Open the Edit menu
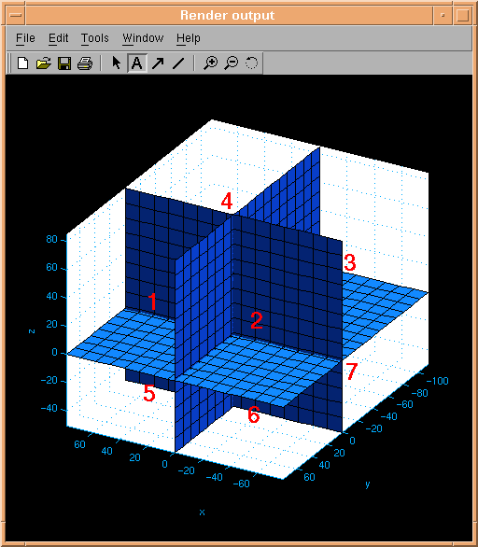The width and height of the screenshot is (478, 547). pos(58,38)
